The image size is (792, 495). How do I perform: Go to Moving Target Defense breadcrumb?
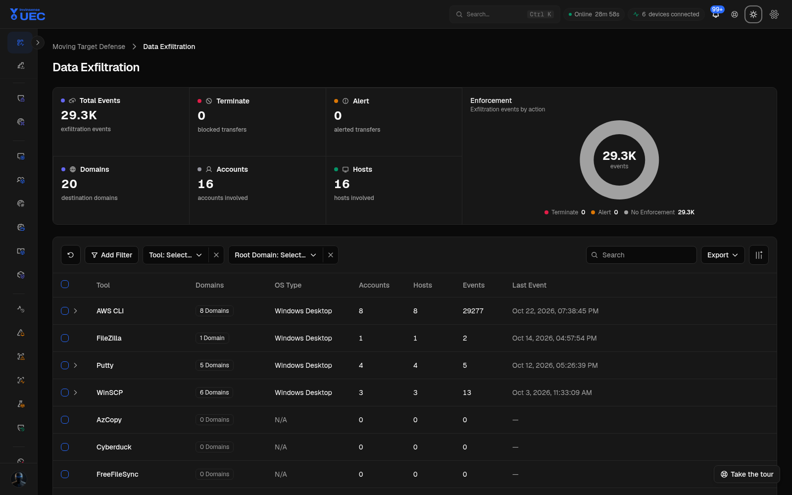89,47
